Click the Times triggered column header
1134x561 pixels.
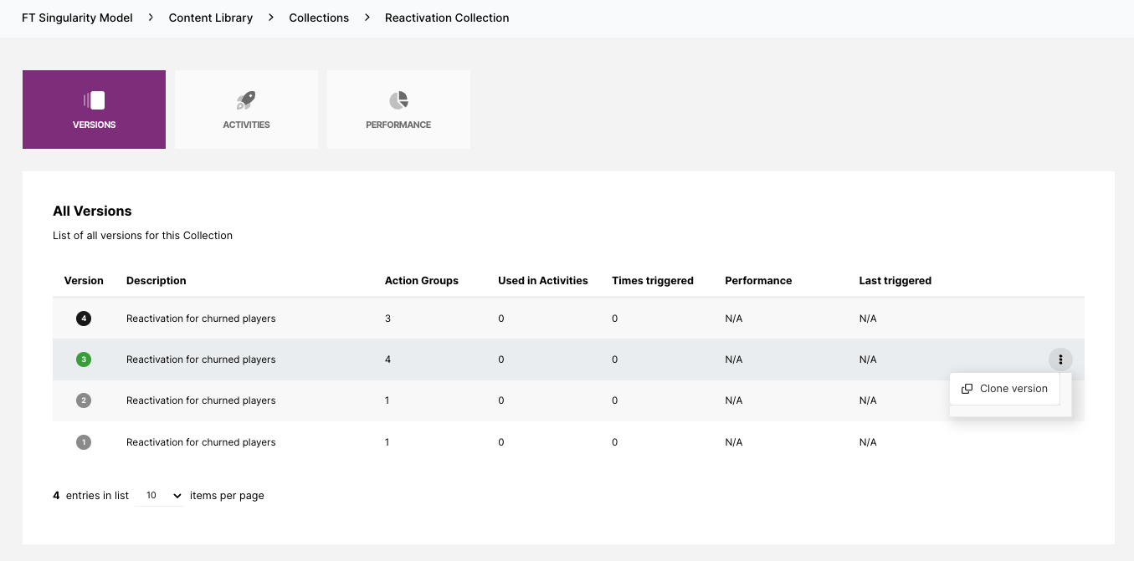coord(653,281)
